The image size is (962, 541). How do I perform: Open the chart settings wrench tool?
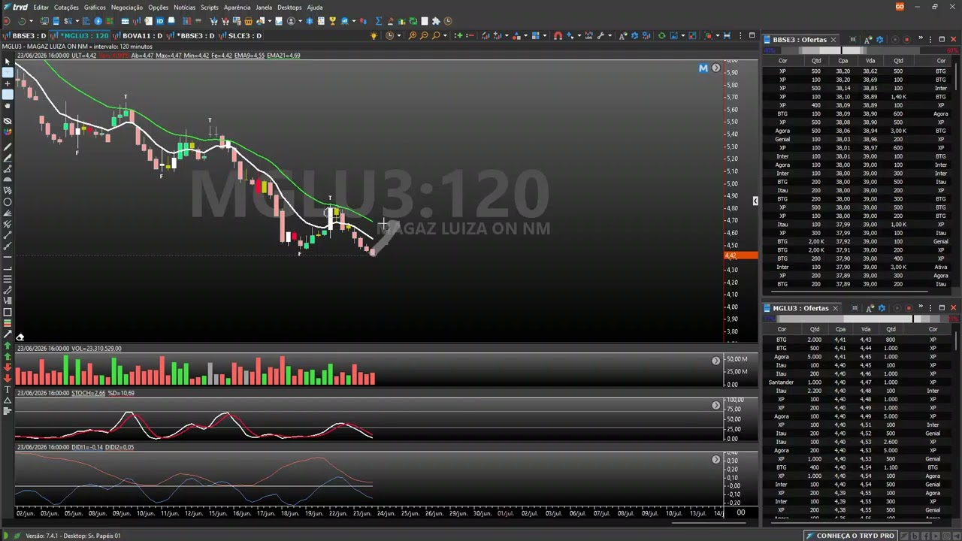(600, 35)
